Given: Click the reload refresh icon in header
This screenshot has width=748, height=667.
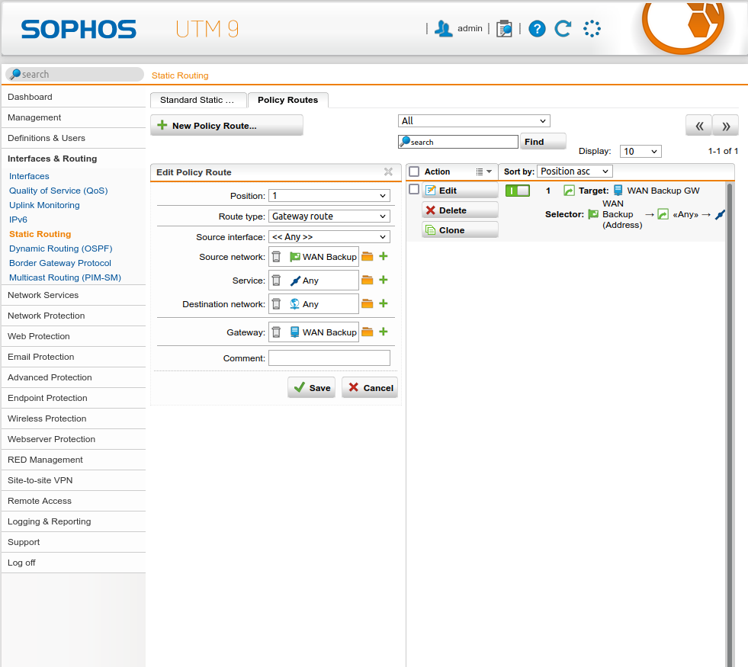Looking at the screenshot, I should pyautogui.click(x=563, y=29).
